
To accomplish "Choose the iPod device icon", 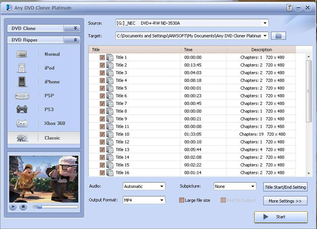I will 22,68.
